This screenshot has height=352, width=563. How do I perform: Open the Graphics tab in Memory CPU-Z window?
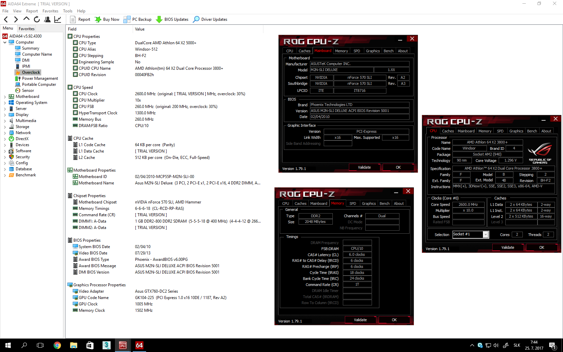pyautogui.click(x=369, y=203)
